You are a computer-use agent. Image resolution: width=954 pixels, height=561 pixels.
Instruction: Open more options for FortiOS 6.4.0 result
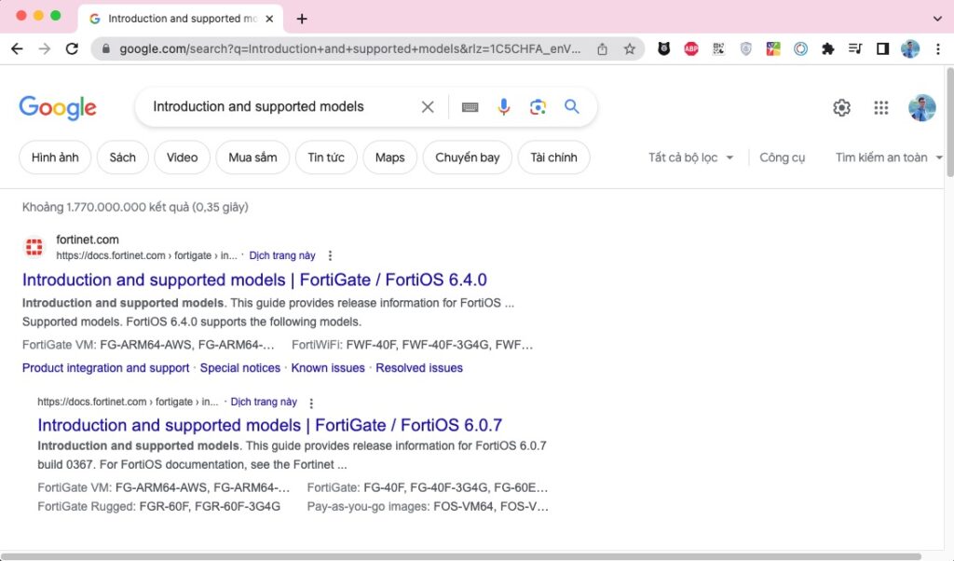pyautogui.click(x=330, y=255)
